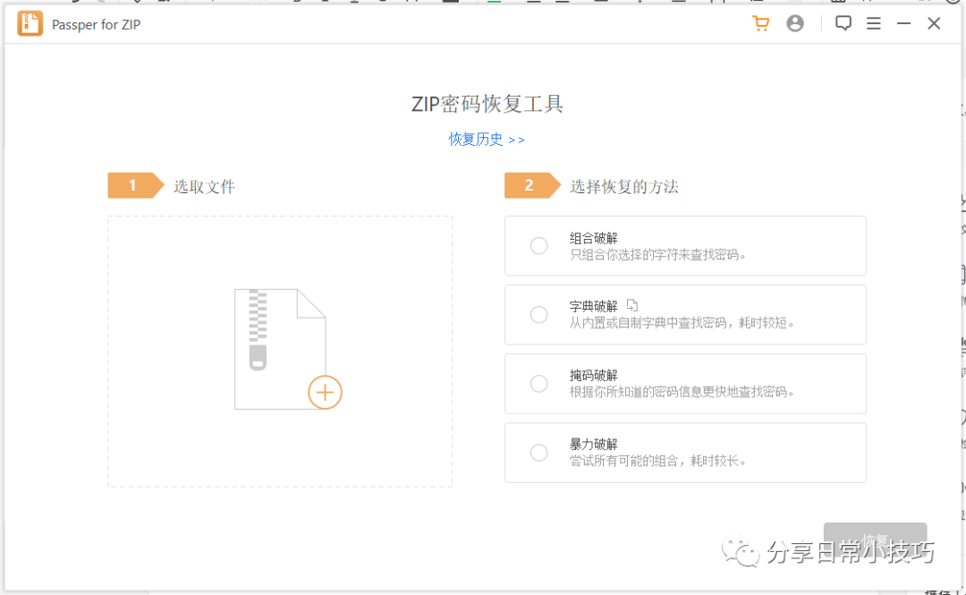Click the text 只组合你选择的字符来查找密码。
Viewport: 966px width, 595px height.
(x=658, y=255)
